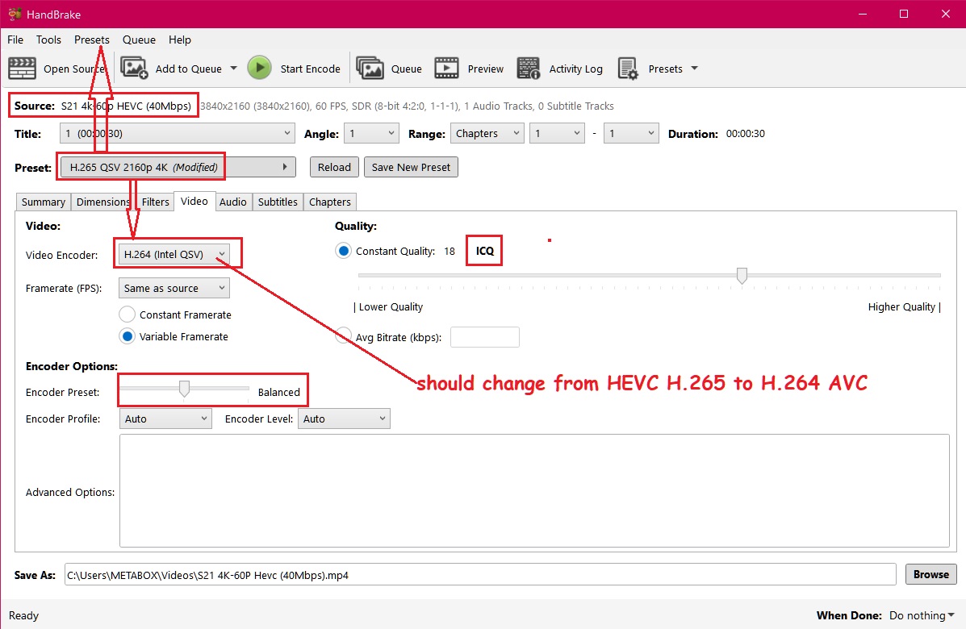Screen dimensions: 966x629
Task: Open the end chapter dropdown
Action: click(x=631, y=134)
